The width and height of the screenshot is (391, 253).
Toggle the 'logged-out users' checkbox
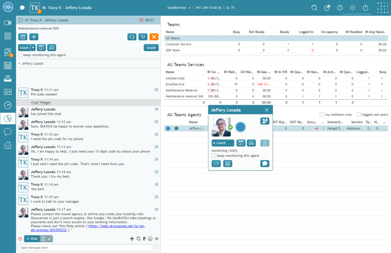[358, 114]
